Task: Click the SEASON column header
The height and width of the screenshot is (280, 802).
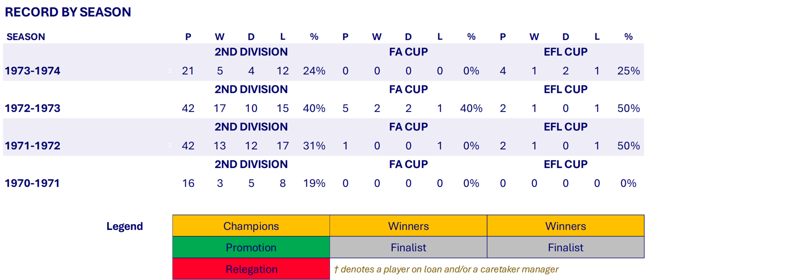Action: pyautogui.click(x=26, y=37)
